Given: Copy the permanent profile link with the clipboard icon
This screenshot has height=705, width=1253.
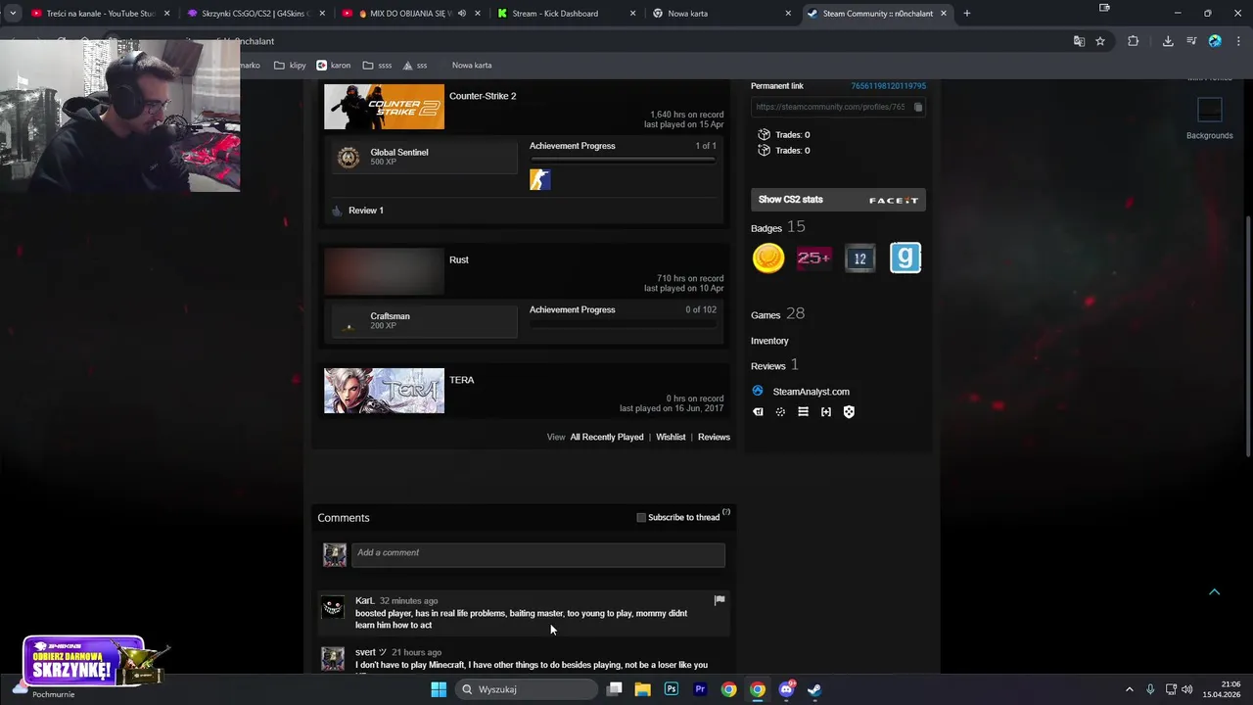Looking at the screenshot, I should [917, 107].
